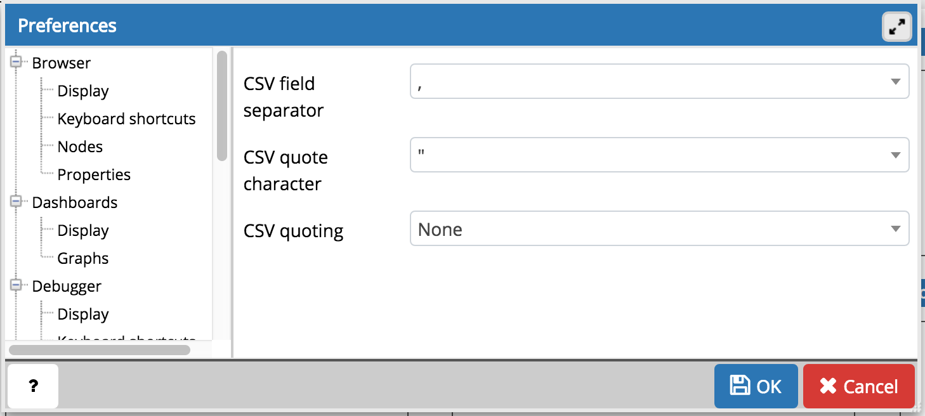The width and height of the screenshot is (925, 416).
Task: Collapse the Browser tree node
Action: (16, 62)
